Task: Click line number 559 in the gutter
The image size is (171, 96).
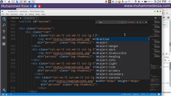Action: coord(13,21)
